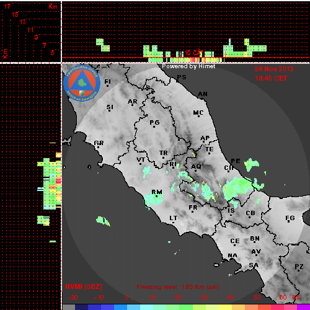Click the offshore radar echo northeast of PE

click(x=252, y=164)
